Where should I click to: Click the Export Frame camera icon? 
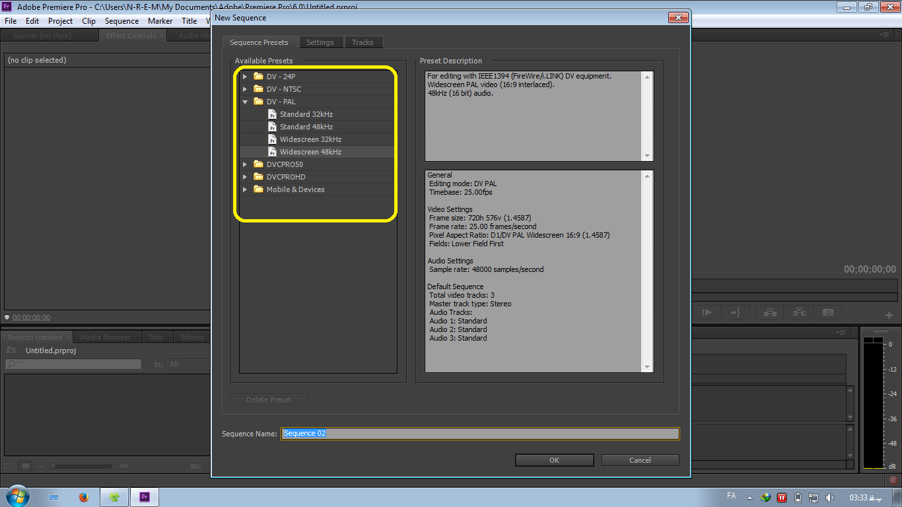[828, 312]
